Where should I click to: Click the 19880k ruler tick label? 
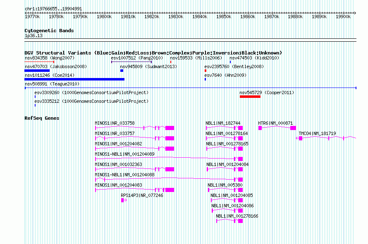(x=295, y=17)
